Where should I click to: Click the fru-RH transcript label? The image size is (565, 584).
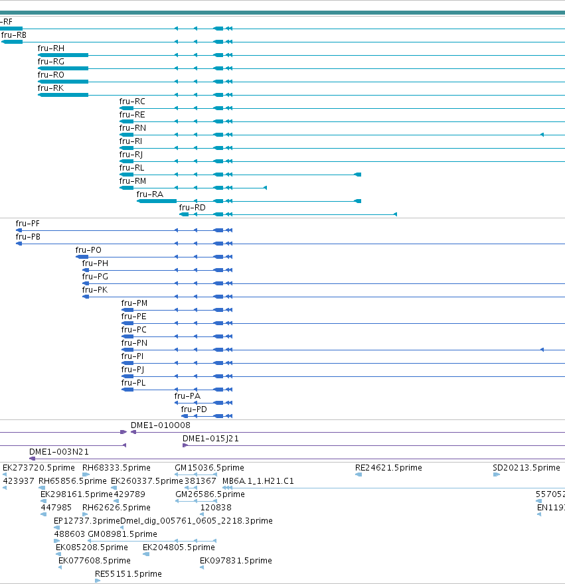coord(51,48)
